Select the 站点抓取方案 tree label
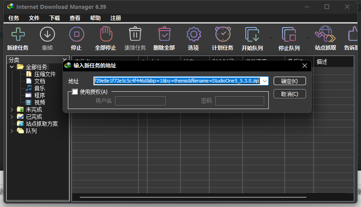The image size is (361, 207). point(42,124)
